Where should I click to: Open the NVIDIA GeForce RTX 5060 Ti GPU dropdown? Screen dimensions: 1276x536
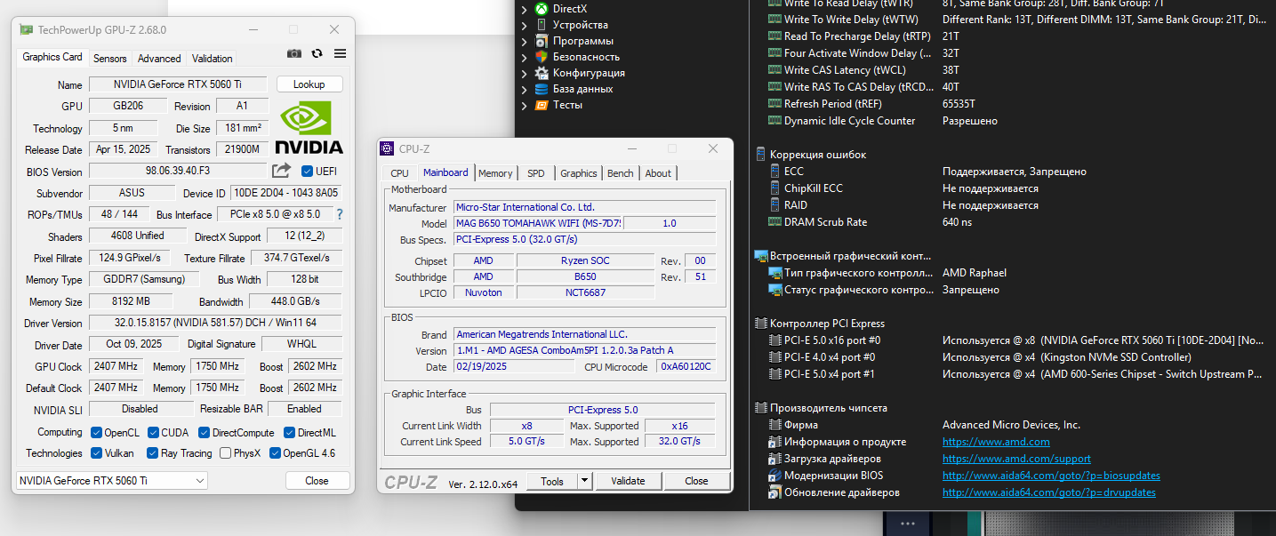112,480
